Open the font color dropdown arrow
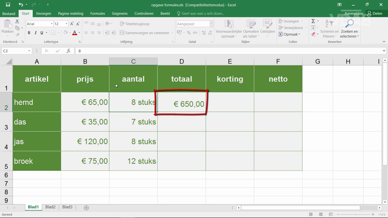388x218 pixels. (x=79, y=33)
